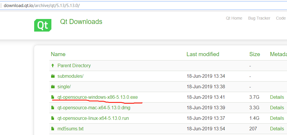Click the 1.4G size value
This screenshot has width=287, height=135.
click(254, 118)
